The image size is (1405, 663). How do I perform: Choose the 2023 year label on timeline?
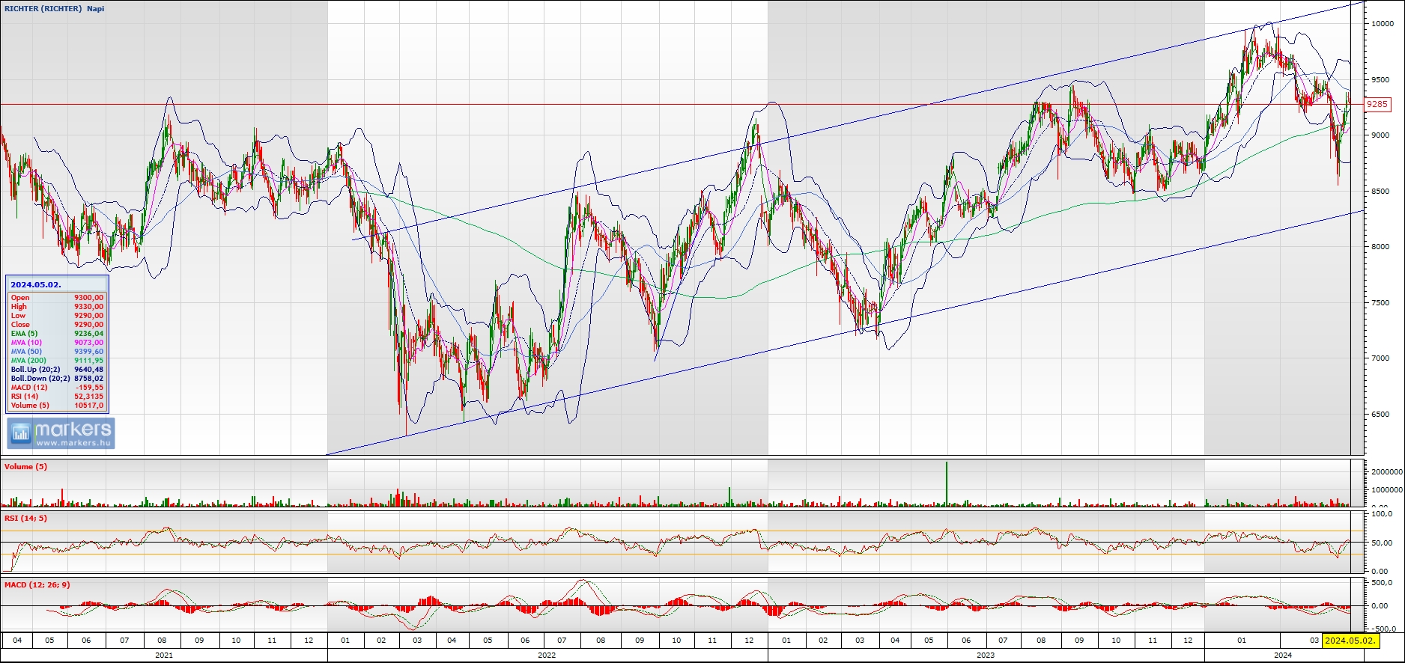coord(986,655)
